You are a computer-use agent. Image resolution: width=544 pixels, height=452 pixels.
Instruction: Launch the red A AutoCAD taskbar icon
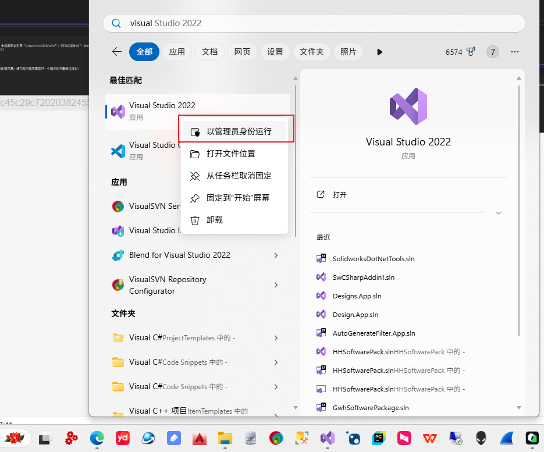point(200,439)
